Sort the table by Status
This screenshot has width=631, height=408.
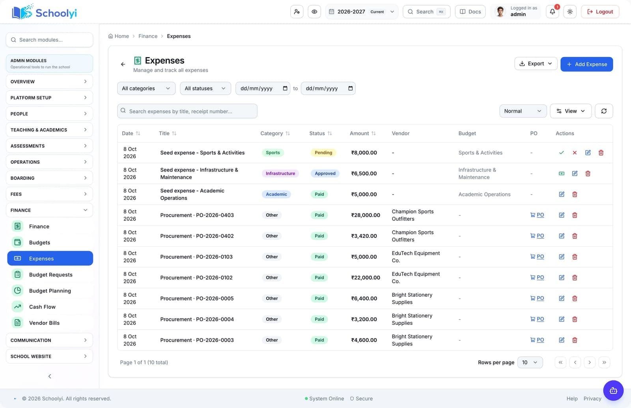coord(321,133)
